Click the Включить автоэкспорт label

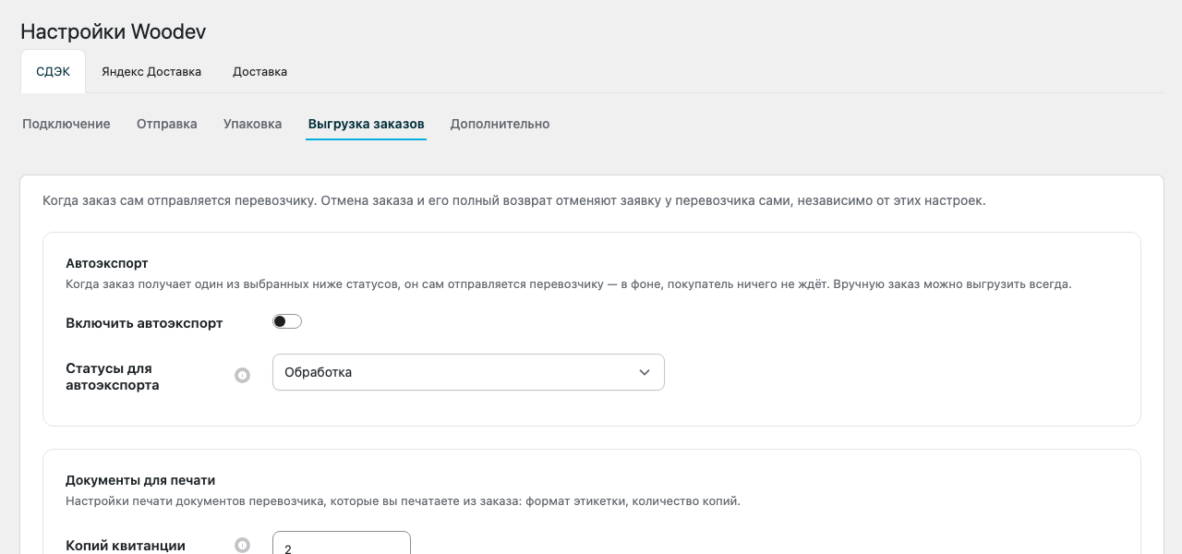tap(144, 323)
